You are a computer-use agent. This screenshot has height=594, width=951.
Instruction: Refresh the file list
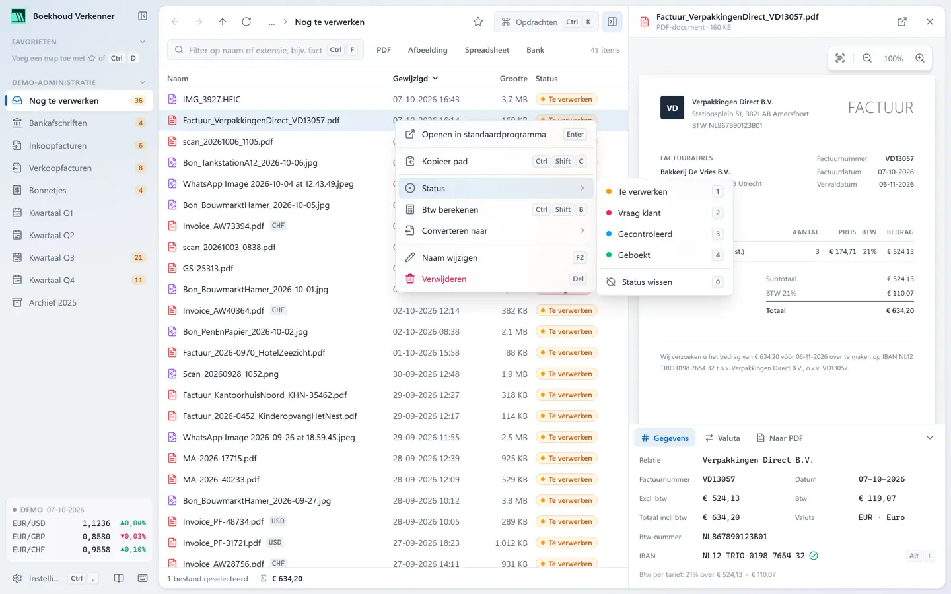(246, 22)
